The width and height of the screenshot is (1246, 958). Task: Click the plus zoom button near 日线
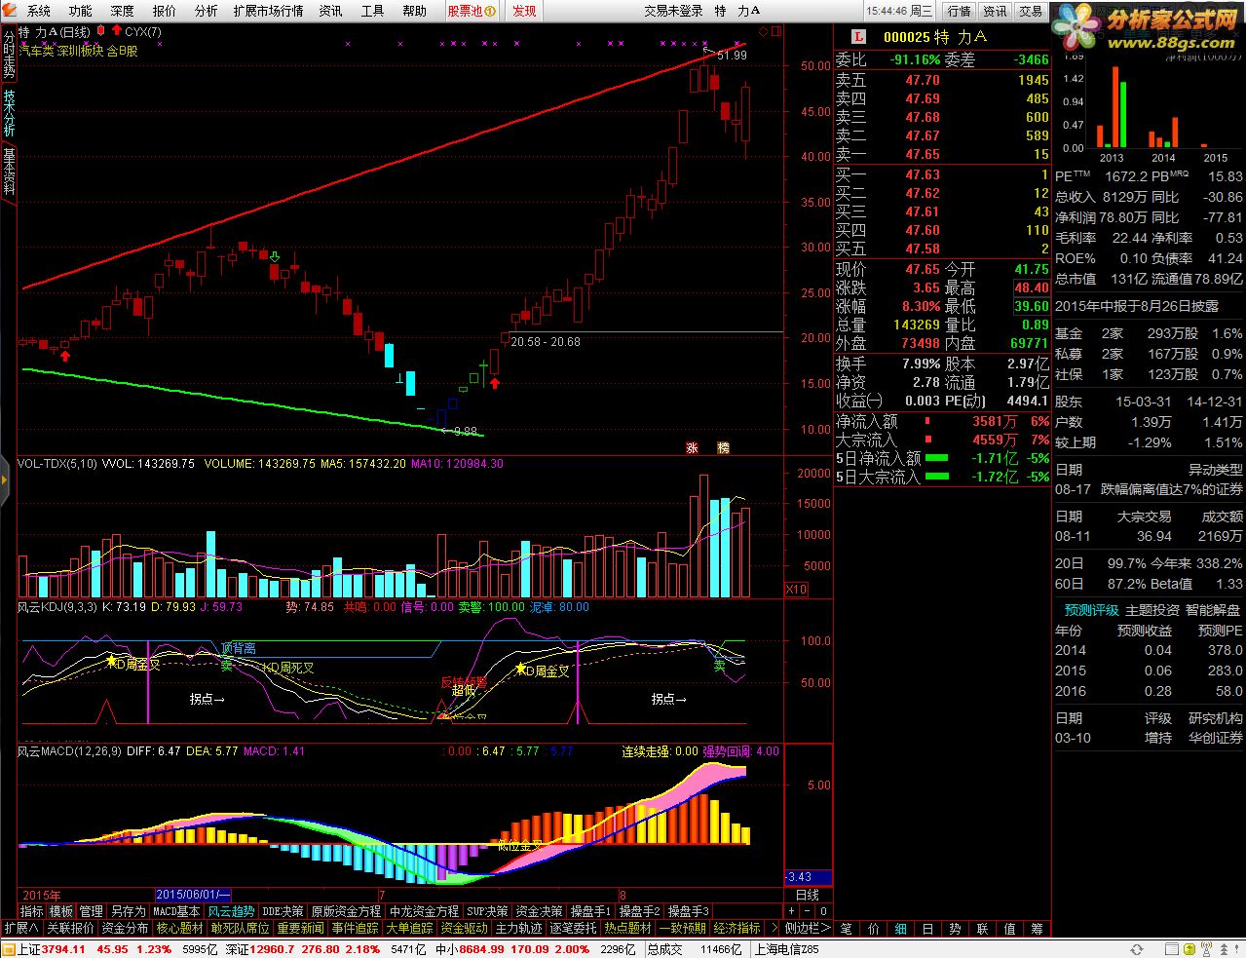click(793, 911)
